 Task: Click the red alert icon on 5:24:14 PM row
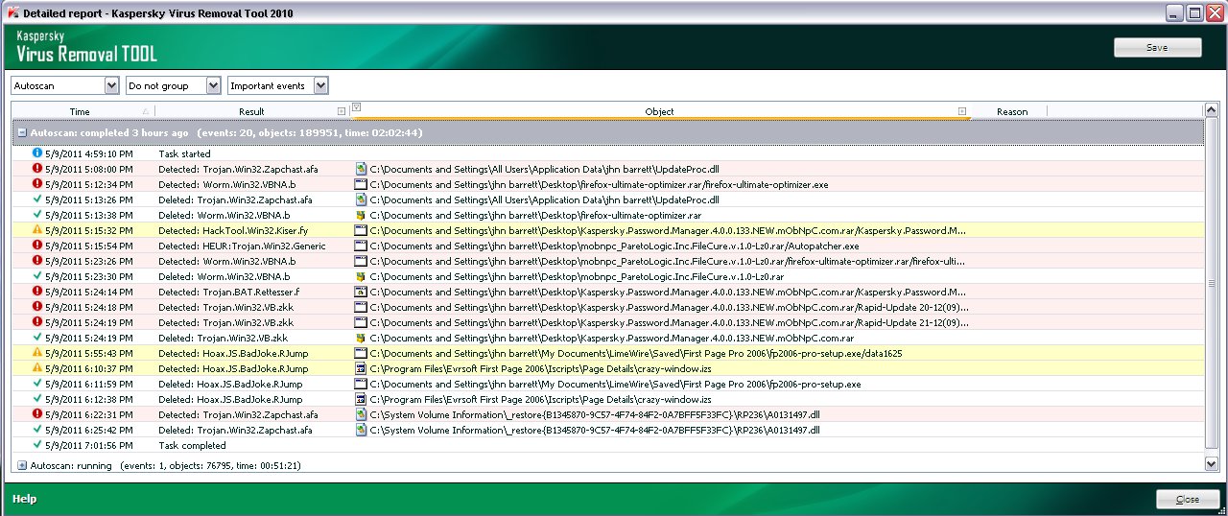[37, 292]
